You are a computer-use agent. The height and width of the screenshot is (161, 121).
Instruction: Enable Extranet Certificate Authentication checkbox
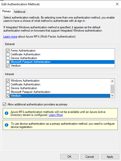click(x=8, y=54)
